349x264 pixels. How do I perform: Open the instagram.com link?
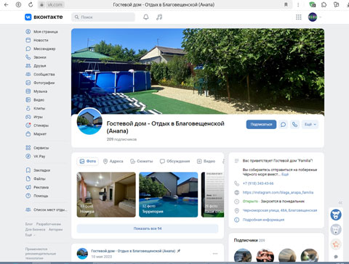click(x=278, y=192)
